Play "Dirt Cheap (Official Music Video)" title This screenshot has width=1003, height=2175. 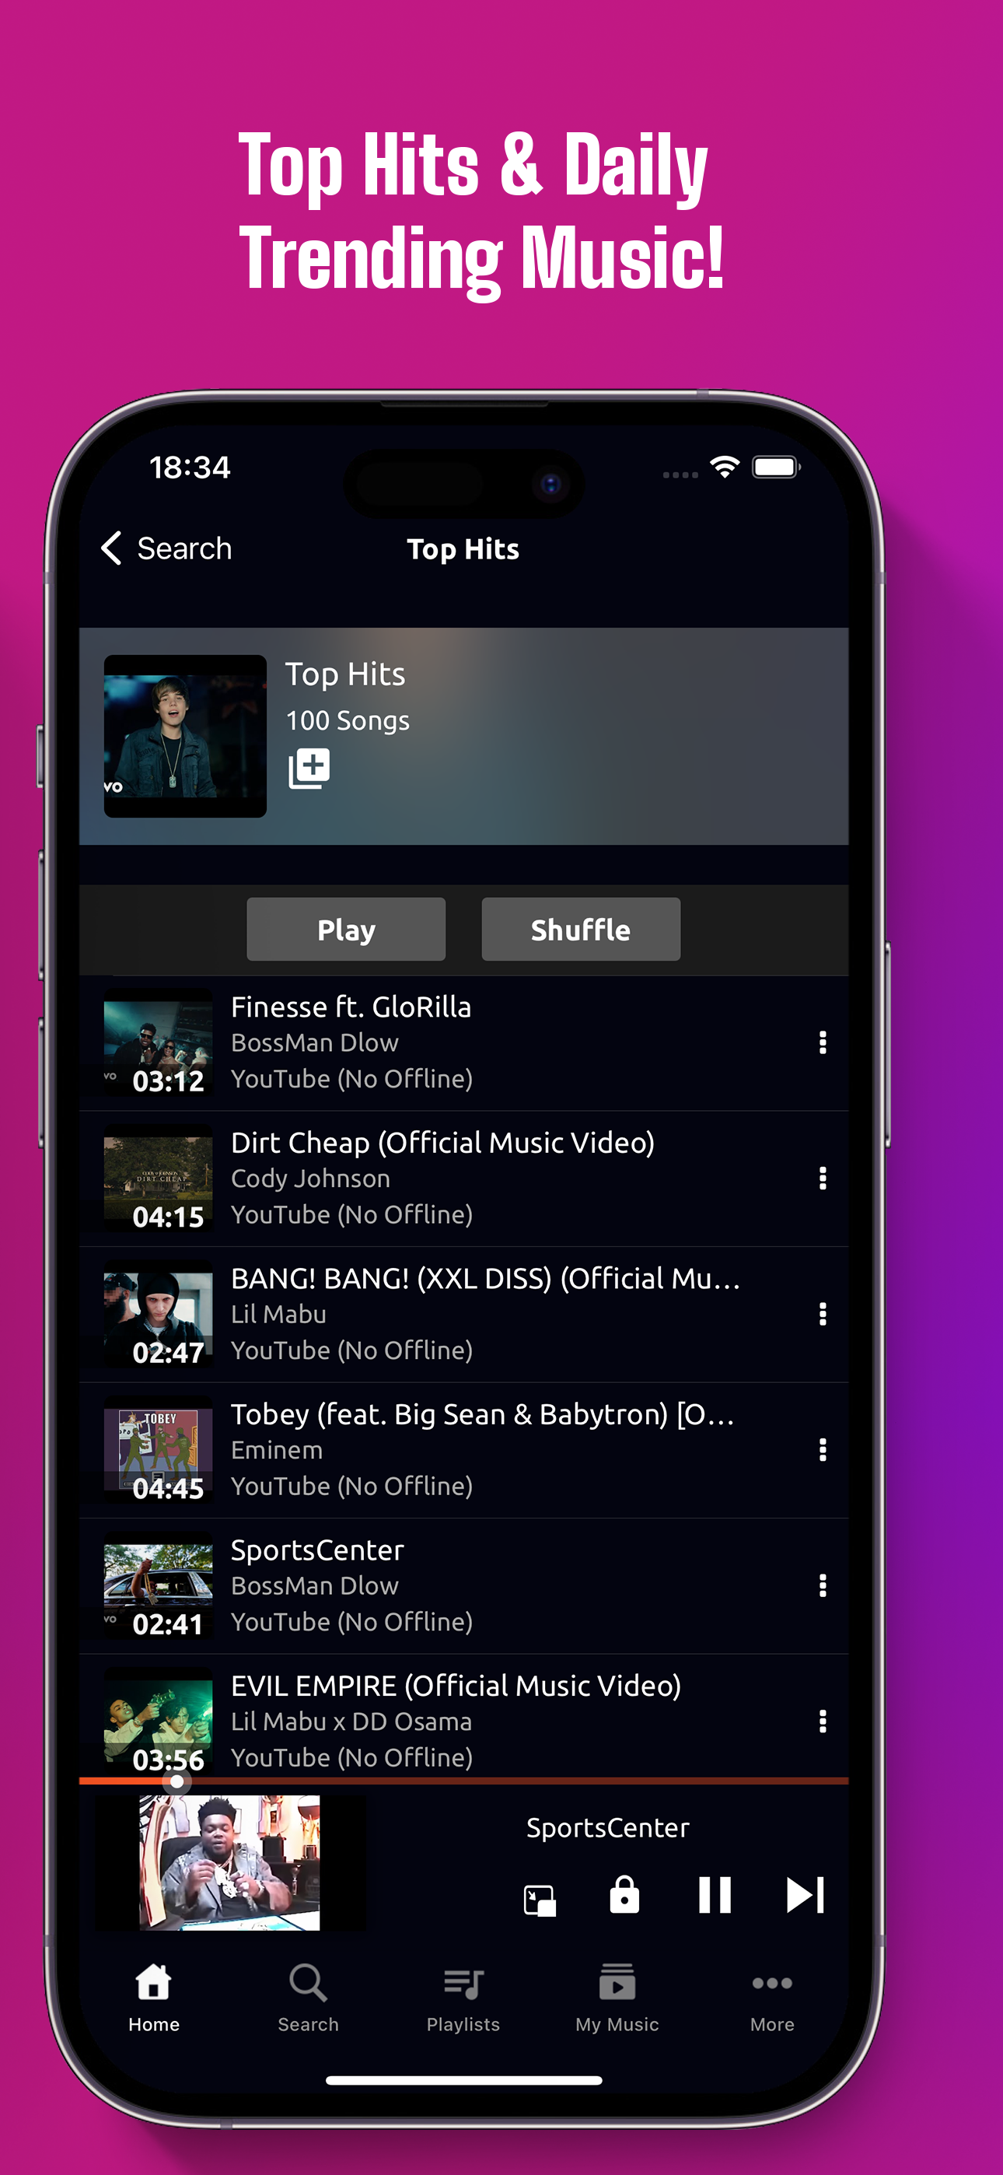click(x=442, y=1144)
